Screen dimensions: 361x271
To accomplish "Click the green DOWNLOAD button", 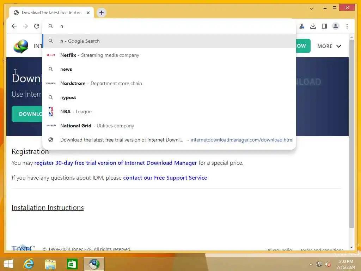I will tap(27, 114).
